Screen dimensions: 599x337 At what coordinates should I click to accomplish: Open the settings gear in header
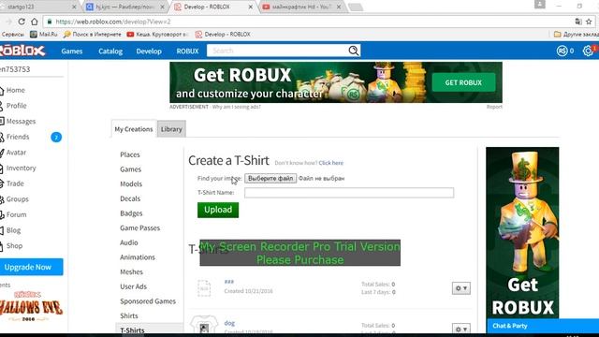click(x=588, y=51)
